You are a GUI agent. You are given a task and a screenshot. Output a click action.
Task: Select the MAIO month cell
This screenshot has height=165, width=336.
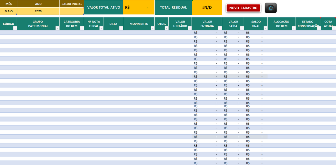point(9,11)
